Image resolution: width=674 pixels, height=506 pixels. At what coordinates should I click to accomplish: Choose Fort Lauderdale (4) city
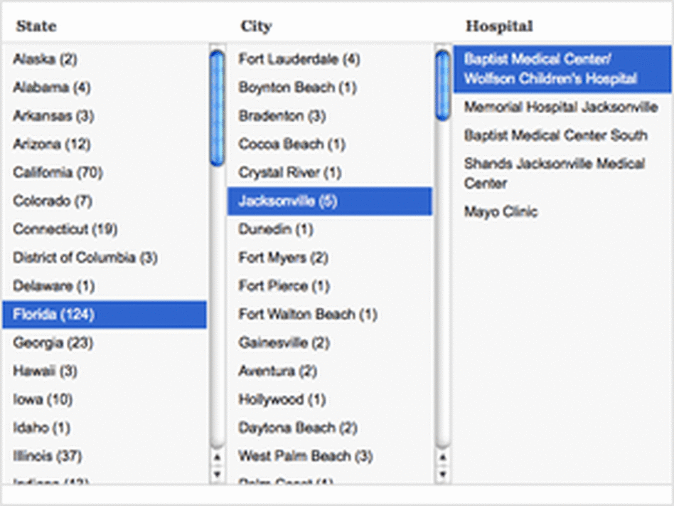click(330, 59)
